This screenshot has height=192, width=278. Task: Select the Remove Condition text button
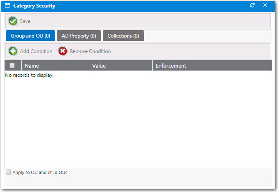[90, 51]
